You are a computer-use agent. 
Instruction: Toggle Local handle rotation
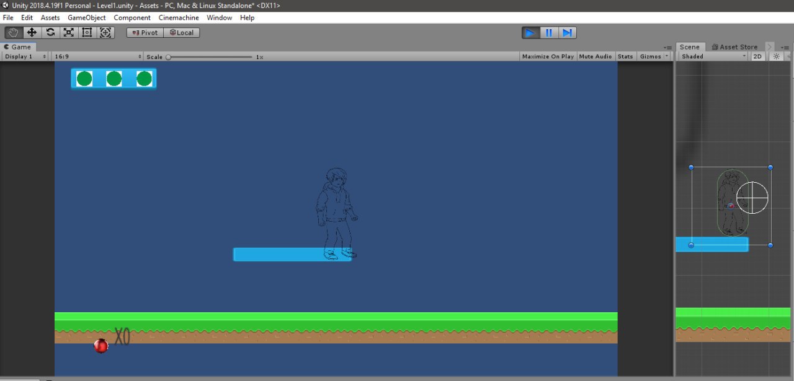(x=182, y=33)
